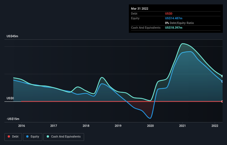Select the 2016 x-axis label
Image resolution: width=227 pixels, height=145 pixels.
coord(22,126)
